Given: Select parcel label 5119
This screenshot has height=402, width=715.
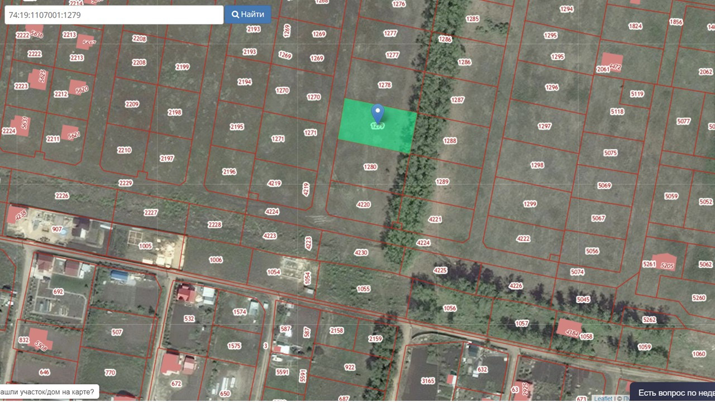Looking at the screenshot, I should 637,94.
